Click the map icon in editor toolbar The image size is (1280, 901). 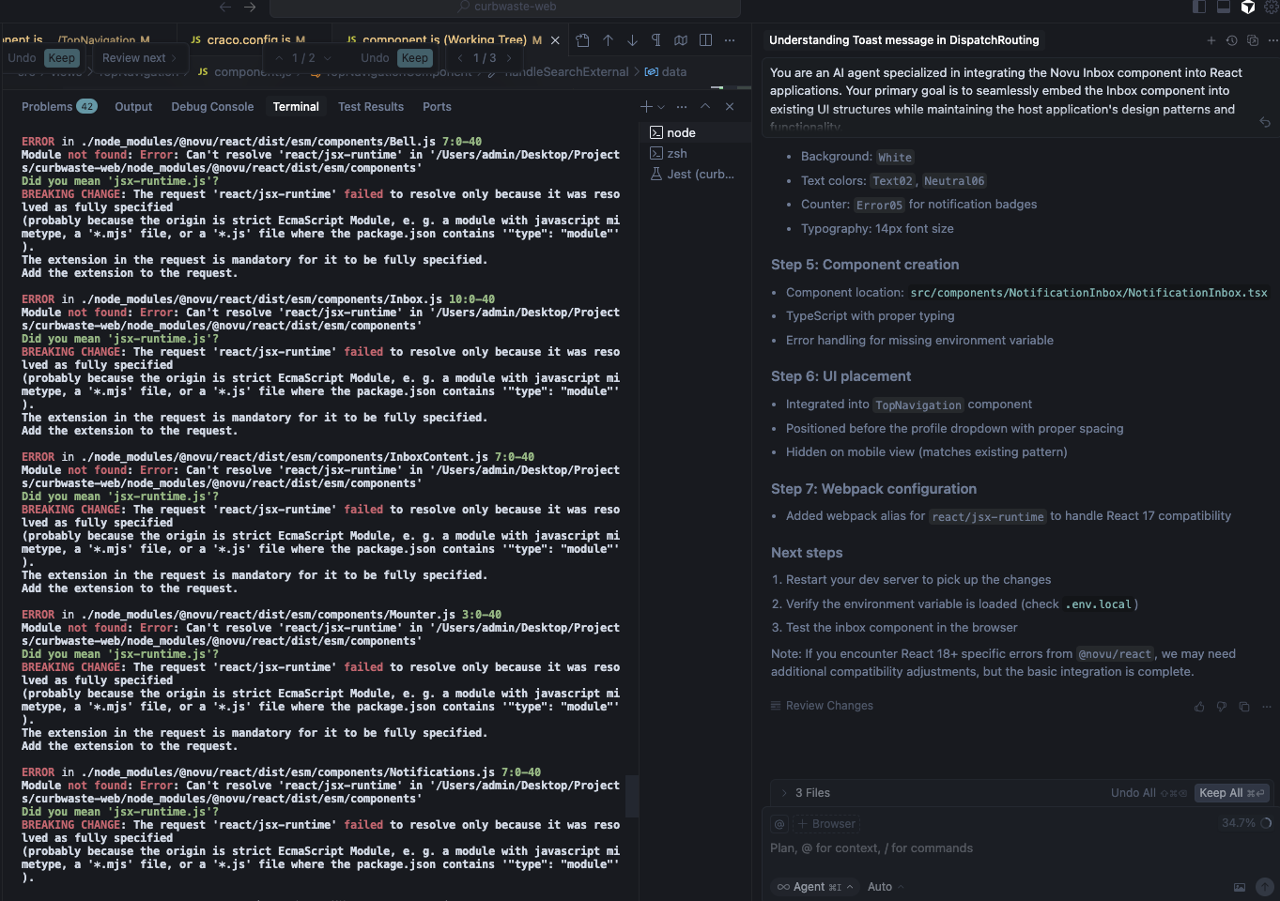pyautogui.click(x=681, y=40)
